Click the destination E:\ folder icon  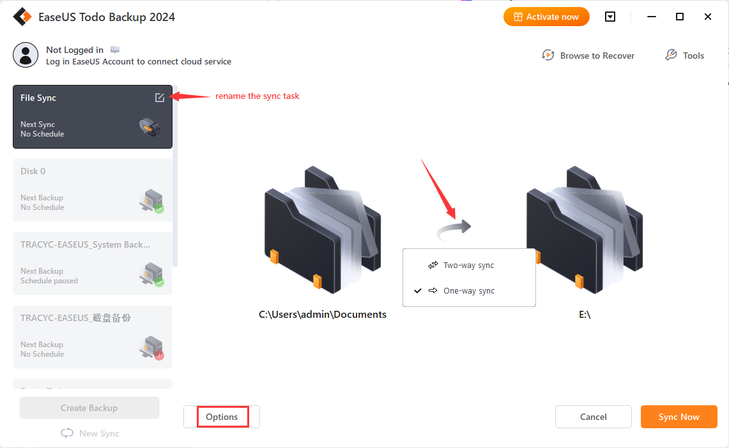click(x=585, y=230)
